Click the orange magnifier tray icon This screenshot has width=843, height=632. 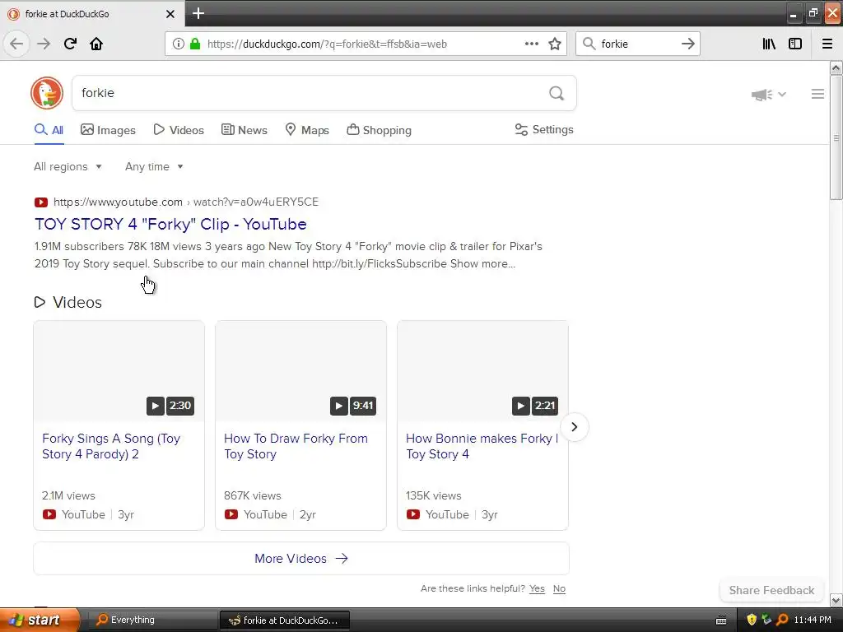point(782,620)
